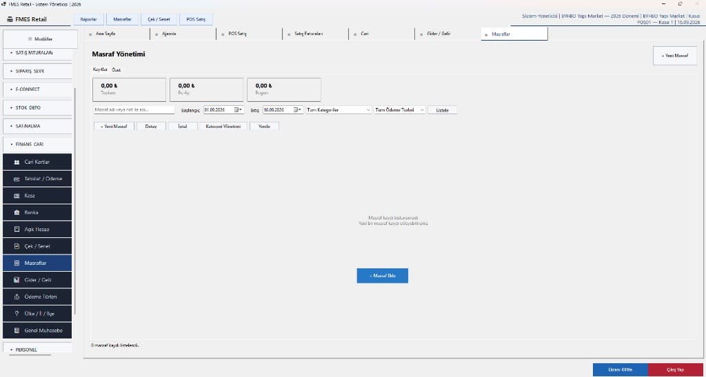
Task: Click the Masraflar toolbar button
Action: point(123,19)
